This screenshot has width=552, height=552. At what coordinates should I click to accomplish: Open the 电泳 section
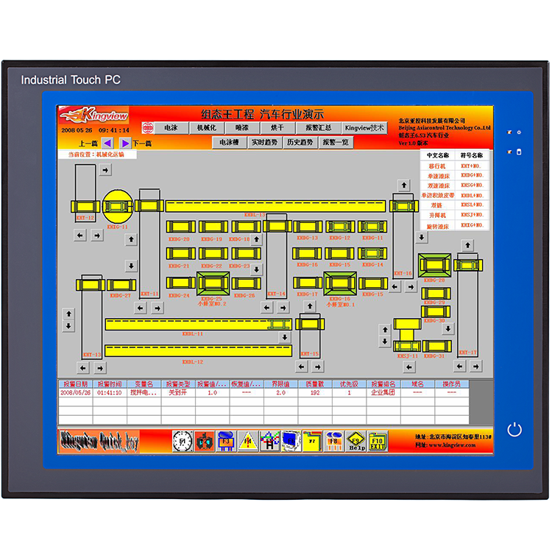[171, 127]
